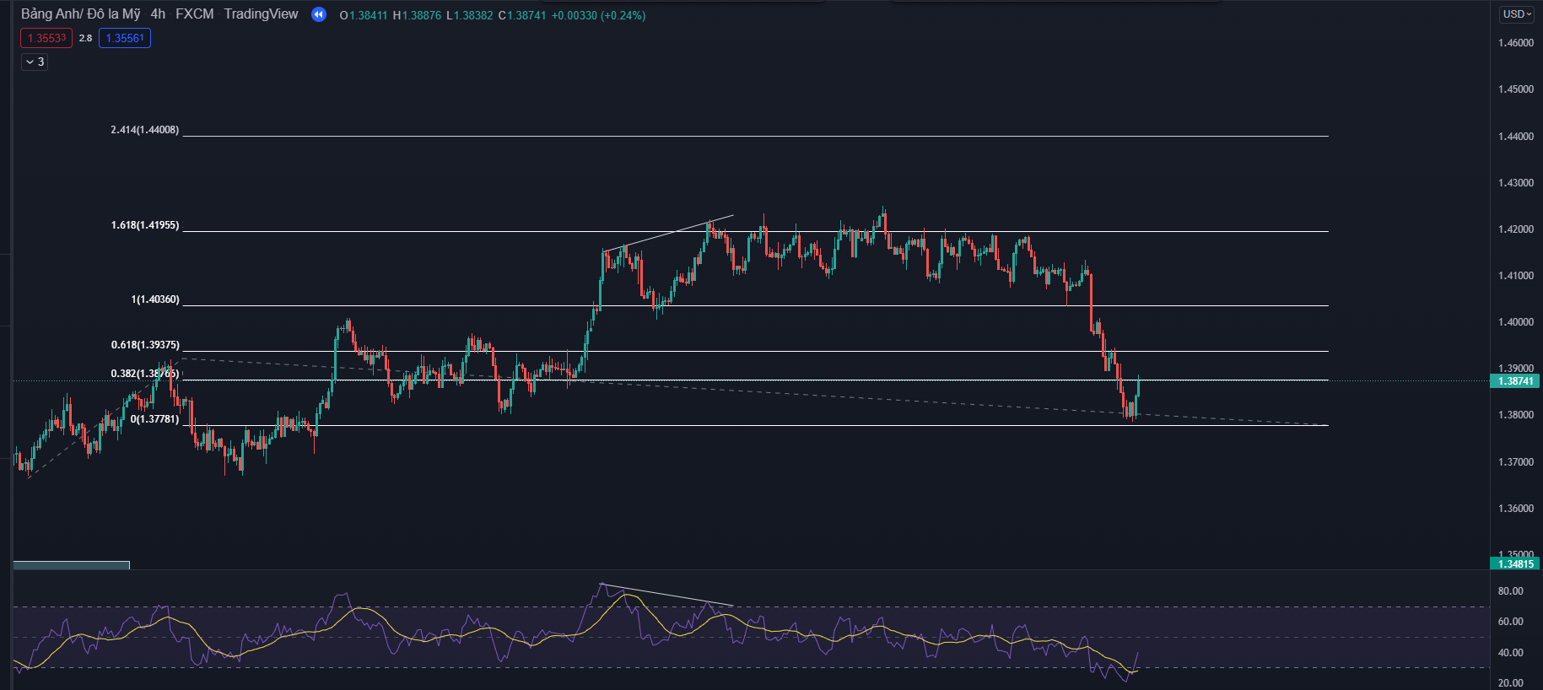Select the 0.618(1.39375) Fibonacci level label
The image size is (1543, 690).
145,345
